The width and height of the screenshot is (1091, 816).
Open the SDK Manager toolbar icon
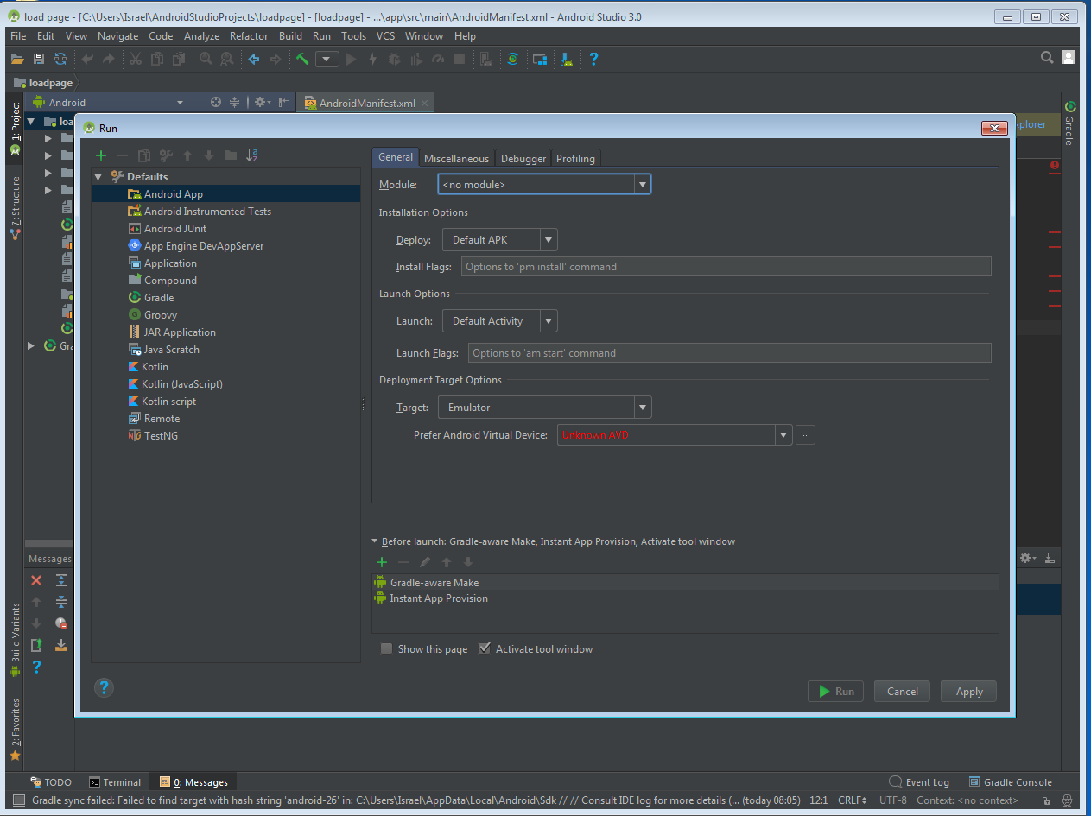coord(567,59)
